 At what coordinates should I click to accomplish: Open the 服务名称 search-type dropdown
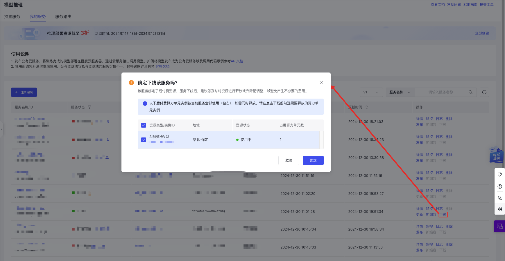click(x=400, y=92)
